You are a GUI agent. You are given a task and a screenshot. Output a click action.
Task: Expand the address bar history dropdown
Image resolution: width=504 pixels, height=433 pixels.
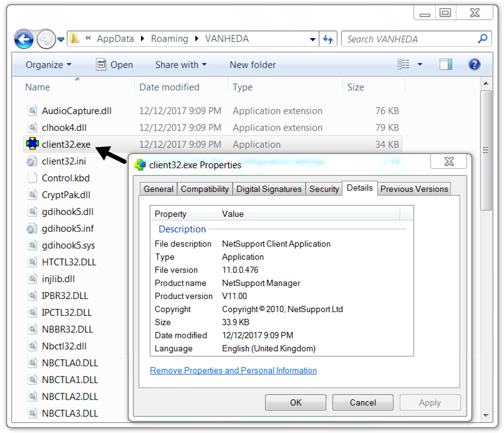313,39
